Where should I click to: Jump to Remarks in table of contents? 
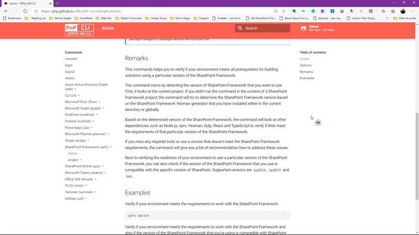click(x=306, y=72)
